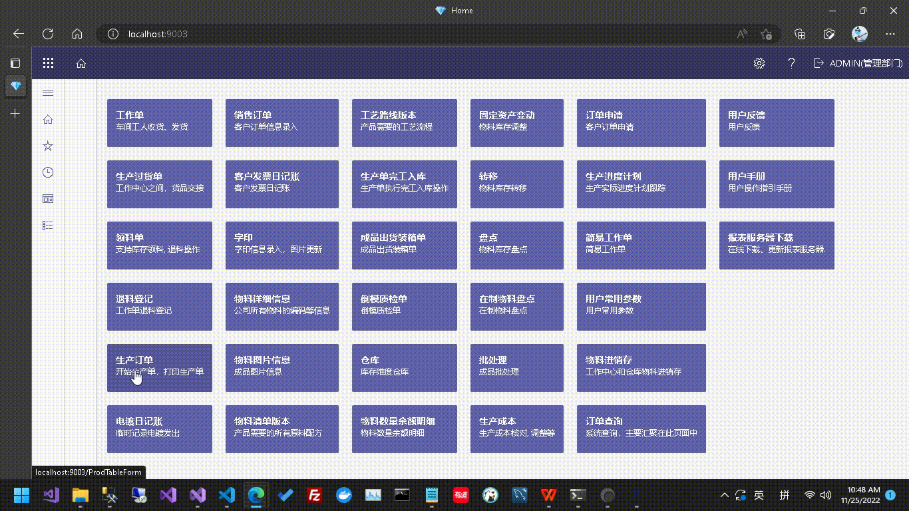This screenshot has width=909, height=511.
Task: Click the dashboard window icon in the sidebar
Action: pyautogui.click(x=47, y=198)
